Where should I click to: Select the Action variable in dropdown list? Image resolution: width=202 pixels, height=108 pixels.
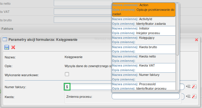pos(144,10)
